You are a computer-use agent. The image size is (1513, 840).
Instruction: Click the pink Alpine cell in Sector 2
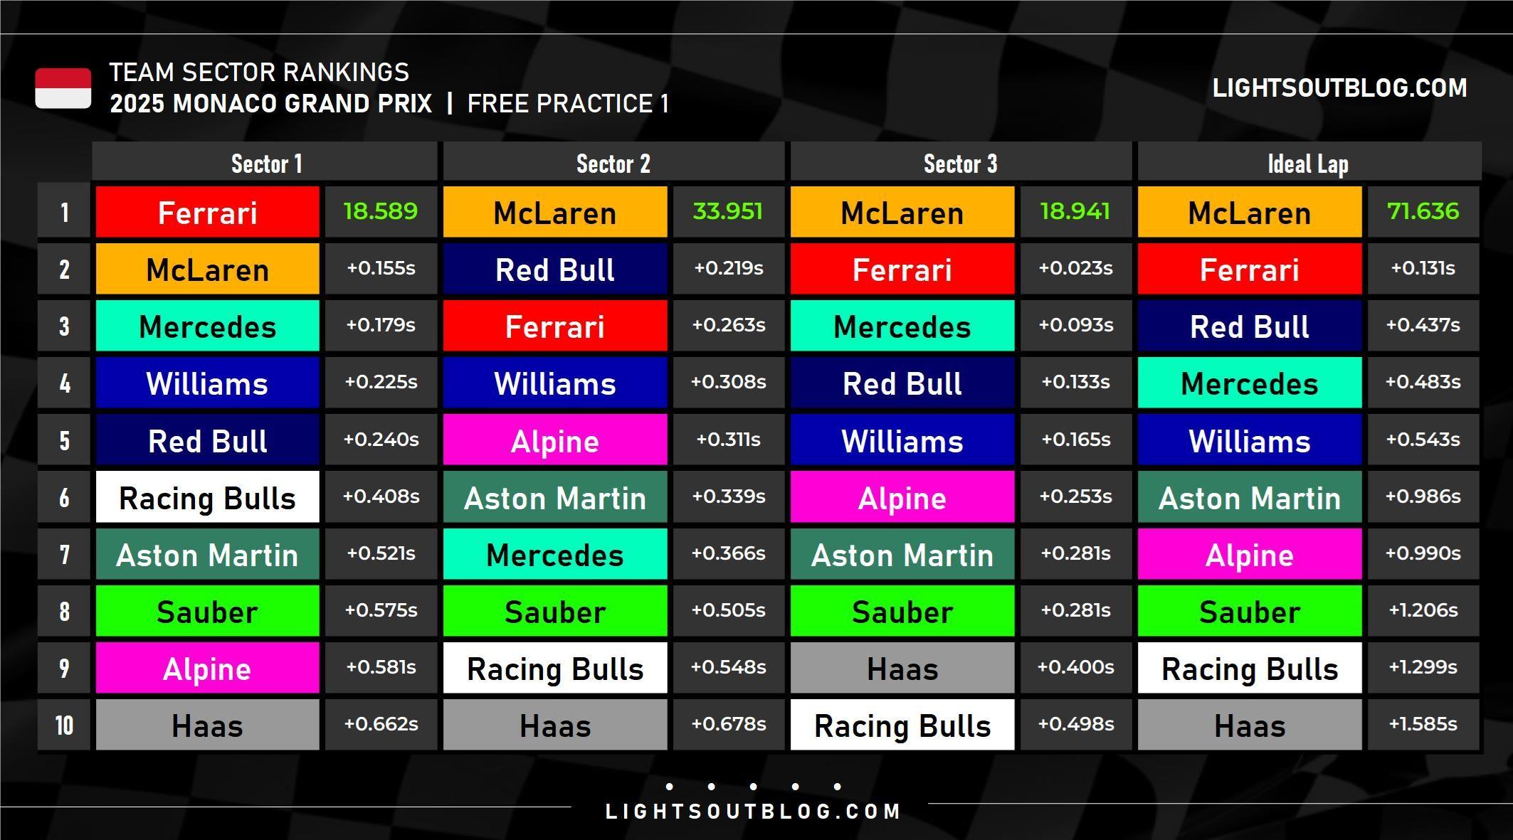point(555,440)
